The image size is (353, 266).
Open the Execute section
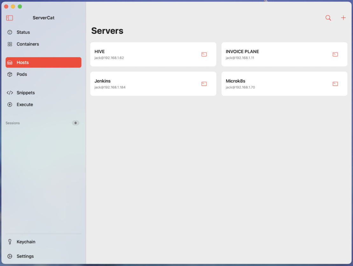[x=24, y=104]
